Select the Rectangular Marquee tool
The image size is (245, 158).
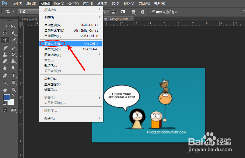click(x=5, y=27)
